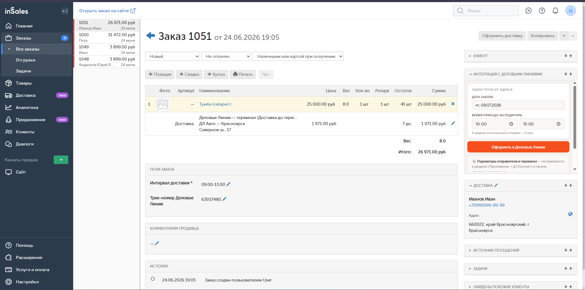Click the search field Поиск
585x290 pixels.
point(486,11)
